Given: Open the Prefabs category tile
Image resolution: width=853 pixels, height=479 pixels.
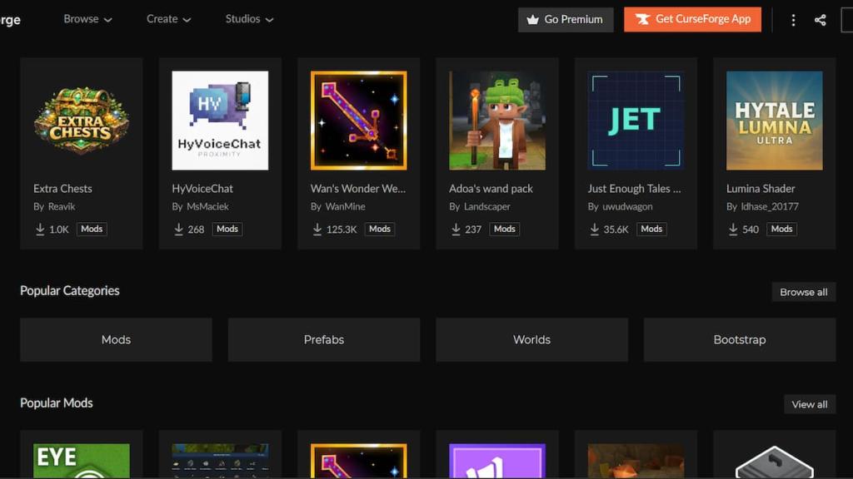Looking at the screenshot, I should point(323,339).
